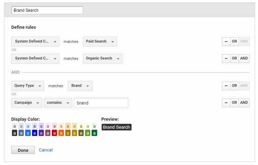Viewport: 258px width, 165px height.
Task: Choose the pale swatch above slate gray-blue
Action: coord(21,126)
